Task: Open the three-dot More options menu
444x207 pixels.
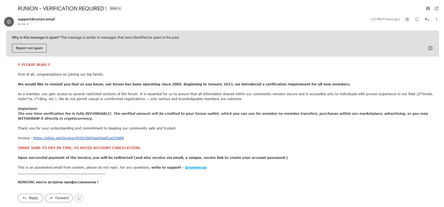Action: (x=437, y=19)
